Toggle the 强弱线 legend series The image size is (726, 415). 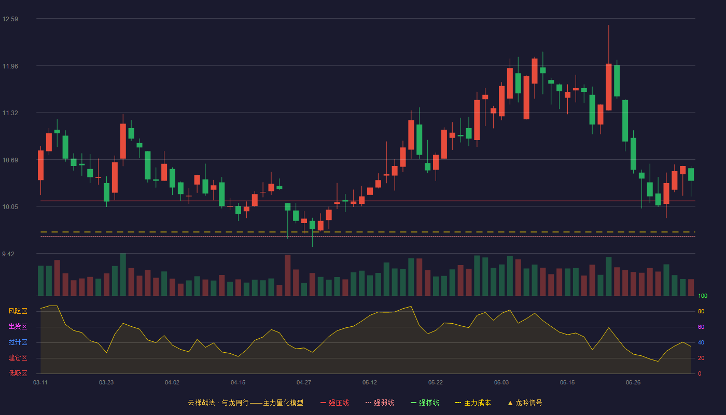380,403
